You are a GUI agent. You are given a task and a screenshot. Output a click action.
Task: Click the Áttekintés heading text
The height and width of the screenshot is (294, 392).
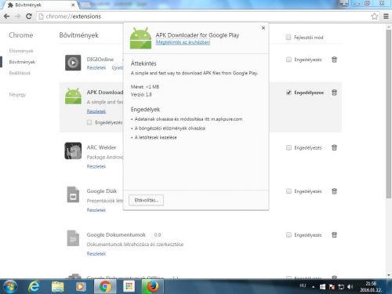pyautogui.click(x=143, y=64)
